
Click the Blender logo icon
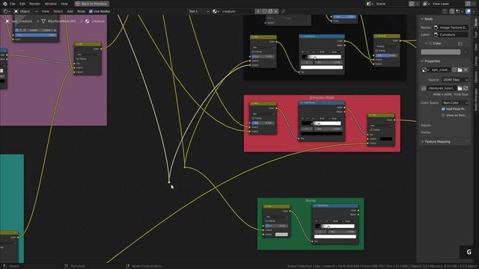click(x=4, y=4)
